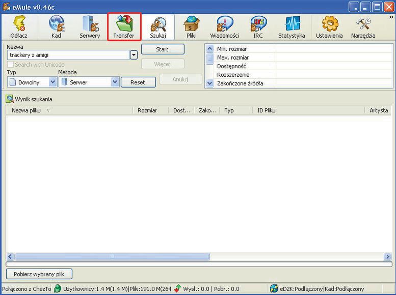
Task: Expand toolbar overflow chevron
Action: tap(391, 17)
